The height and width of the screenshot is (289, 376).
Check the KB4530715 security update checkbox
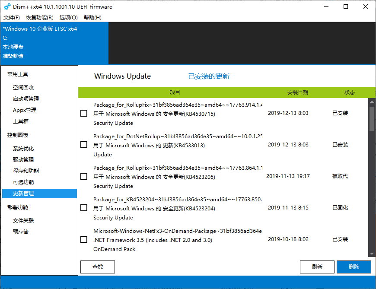84,113
